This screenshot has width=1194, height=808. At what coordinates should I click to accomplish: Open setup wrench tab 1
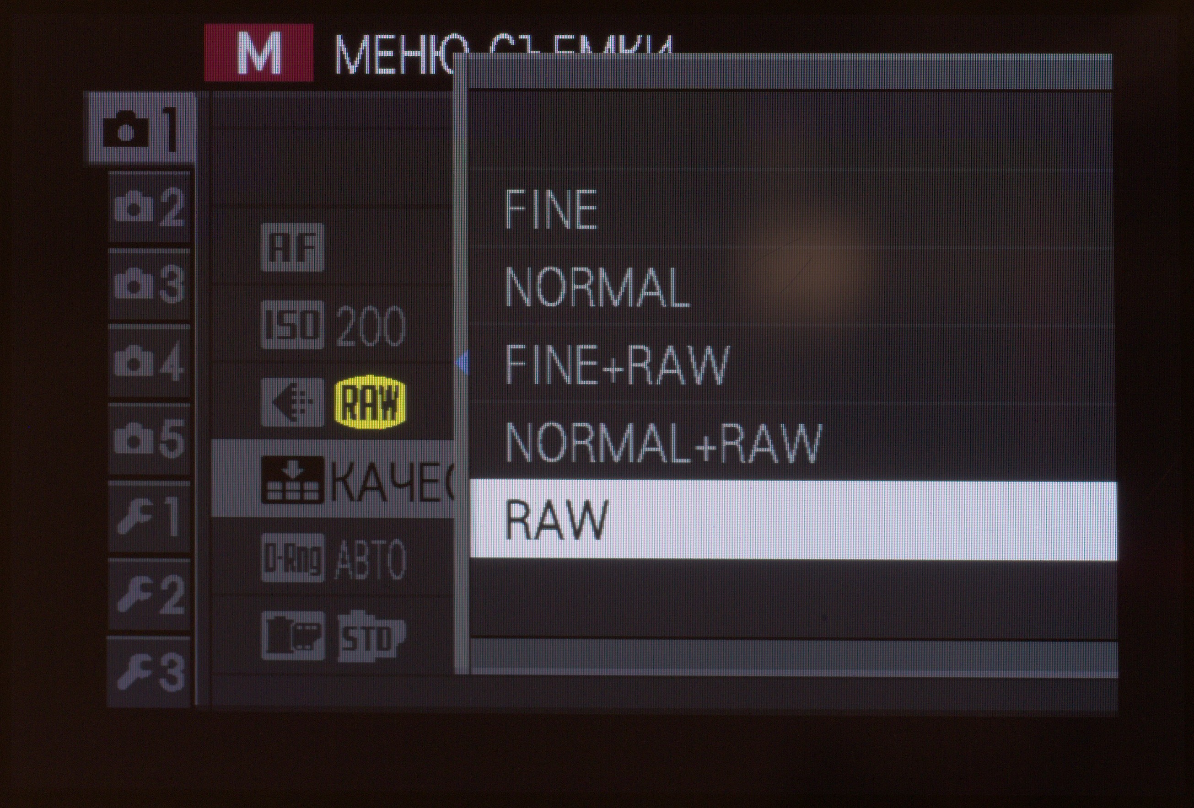pos(150,517)
